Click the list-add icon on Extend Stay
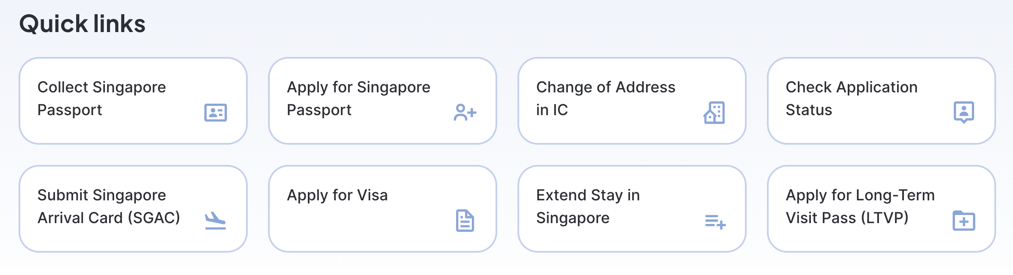Screen dimensions: 1013x275 [x=715, y=221]
